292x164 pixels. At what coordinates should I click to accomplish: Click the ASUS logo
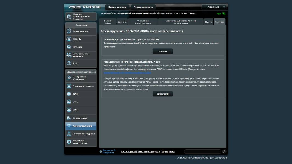click(x=74, y=7)
